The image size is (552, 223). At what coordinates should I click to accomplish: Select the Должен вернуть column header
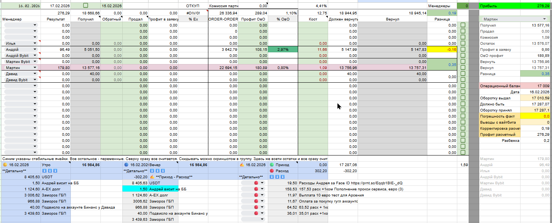(343, 19)
